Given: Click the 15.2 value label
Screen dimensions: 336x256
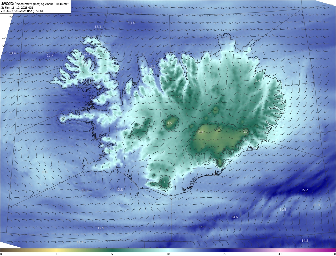Looking at the screenshot, I should coord(304,190).
